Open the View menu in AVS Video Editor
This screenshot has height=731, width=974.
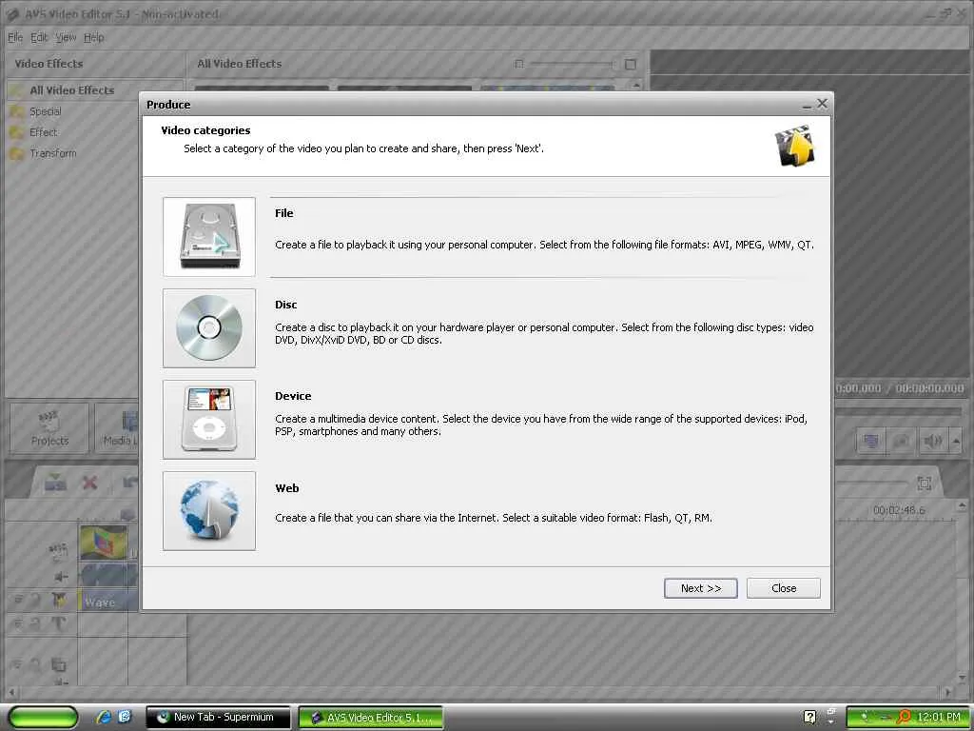coord(66,37)
